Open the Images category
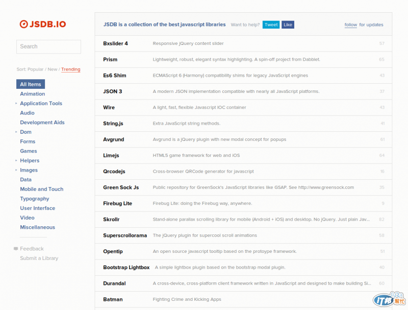408x310 pixels. pos(29,170)
